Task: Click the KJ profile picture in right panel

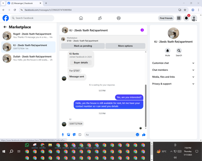Action: [173, 33]
